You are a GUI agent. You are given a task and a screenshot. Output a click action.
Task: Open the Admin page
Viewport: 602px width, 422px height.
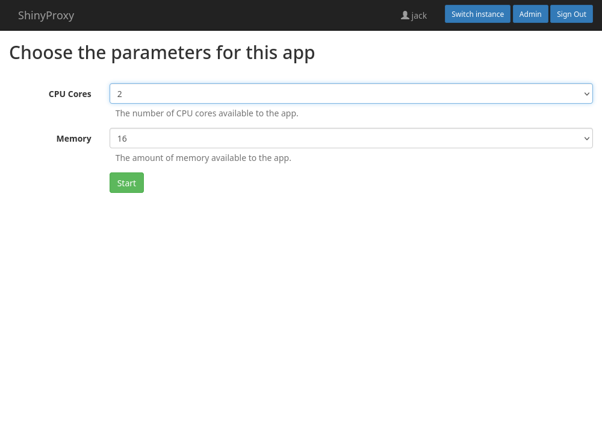[530, 14]
